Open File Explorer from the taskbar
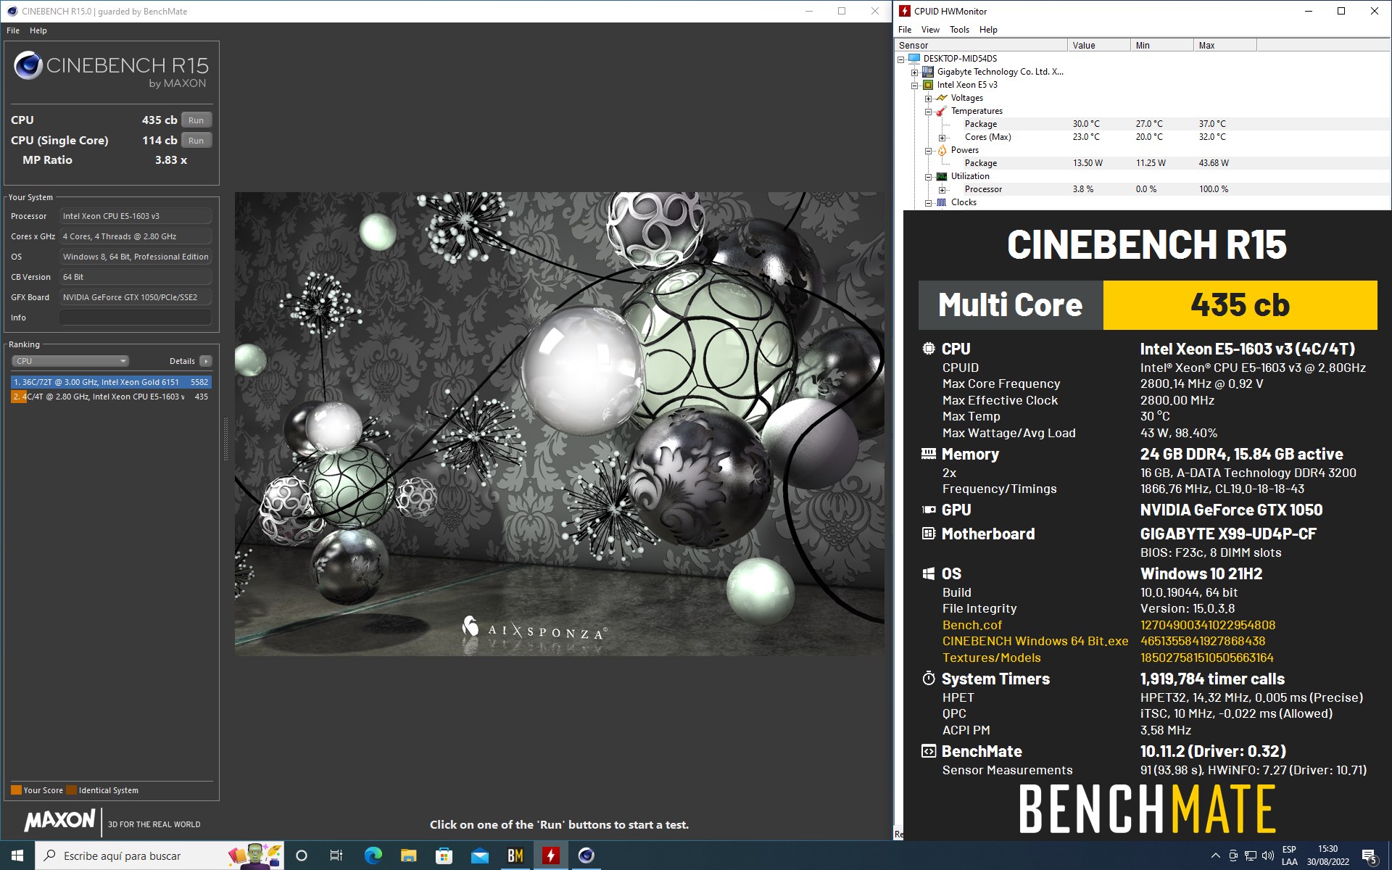 click(x=408, y=855)
